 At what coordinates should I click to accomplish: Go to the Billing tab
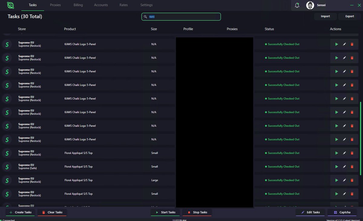pos(78,5)
